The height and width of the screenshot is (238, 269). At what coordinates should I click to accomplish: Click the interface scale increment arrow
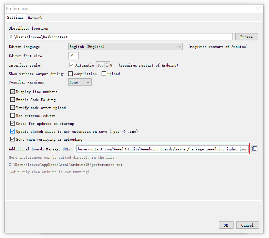[107, 64]
